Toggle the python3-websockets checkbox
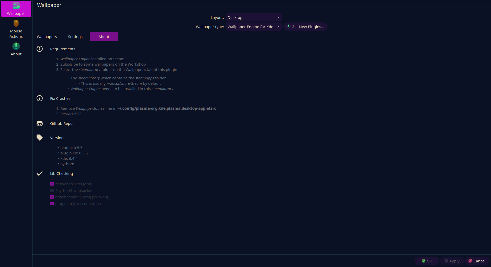 52,190
